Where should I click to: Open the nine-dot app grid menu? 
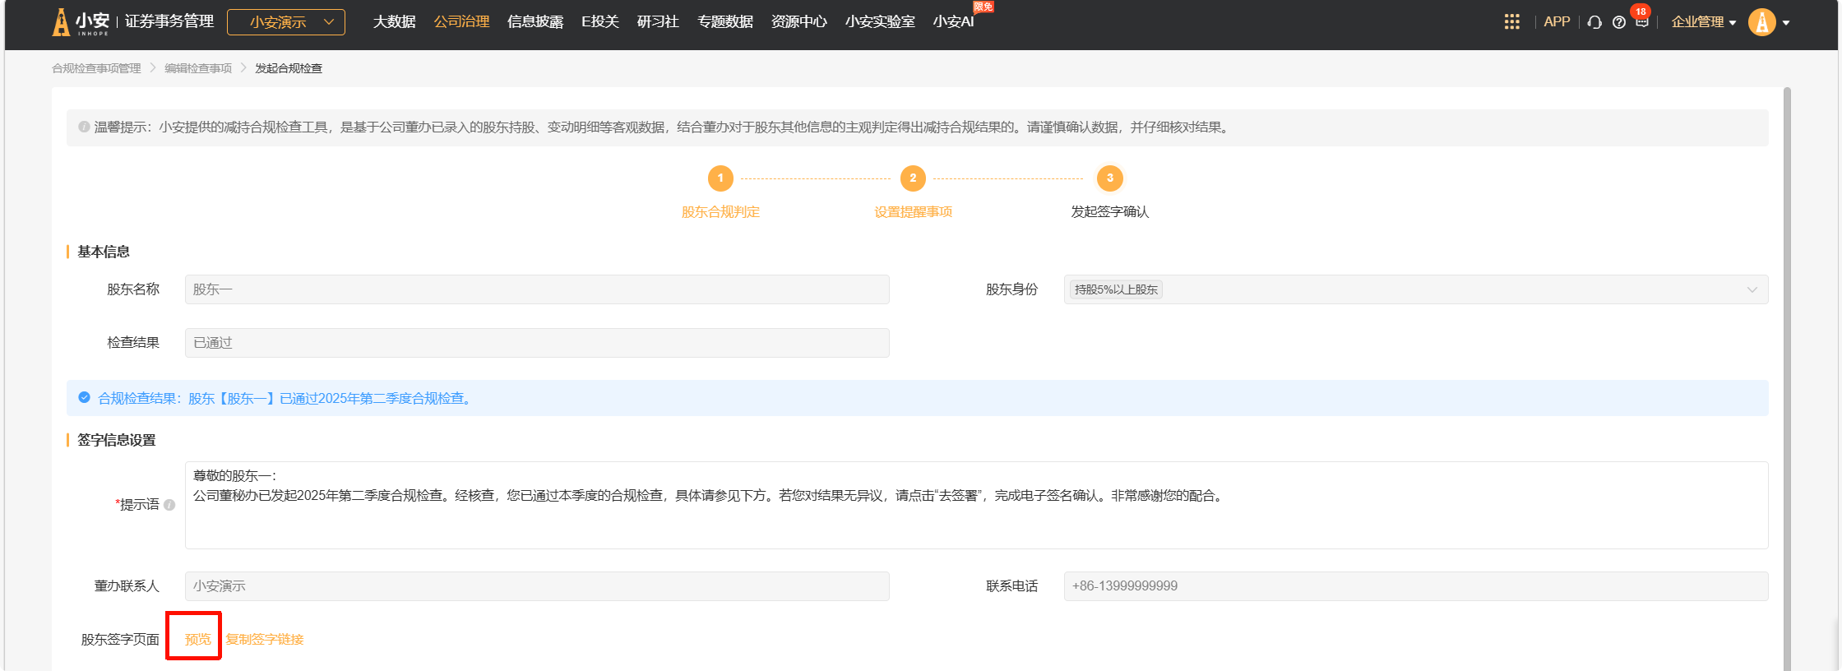pyautogui.click(x=1511, y=22)
